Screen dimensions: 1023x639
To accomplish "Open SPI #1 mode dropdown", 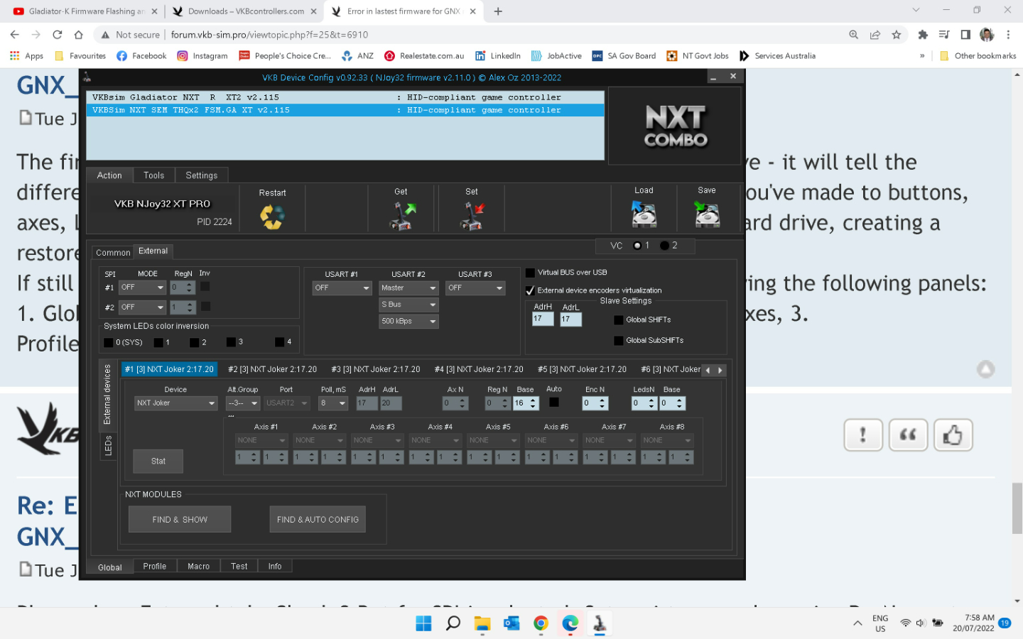I will [142, 288].
